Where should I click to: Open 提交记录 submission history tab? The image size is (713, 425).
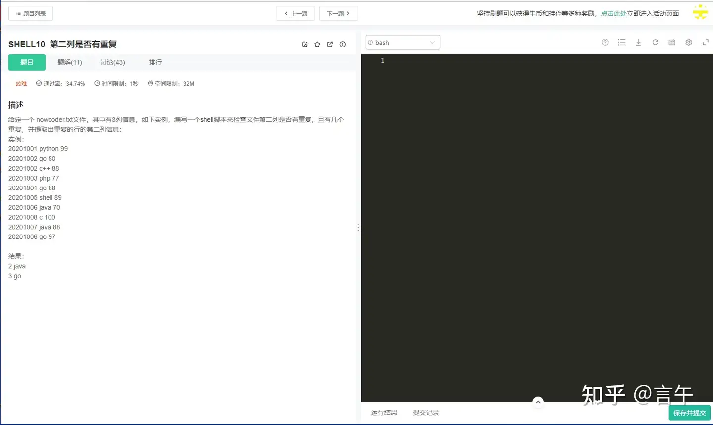click(426, 413)
